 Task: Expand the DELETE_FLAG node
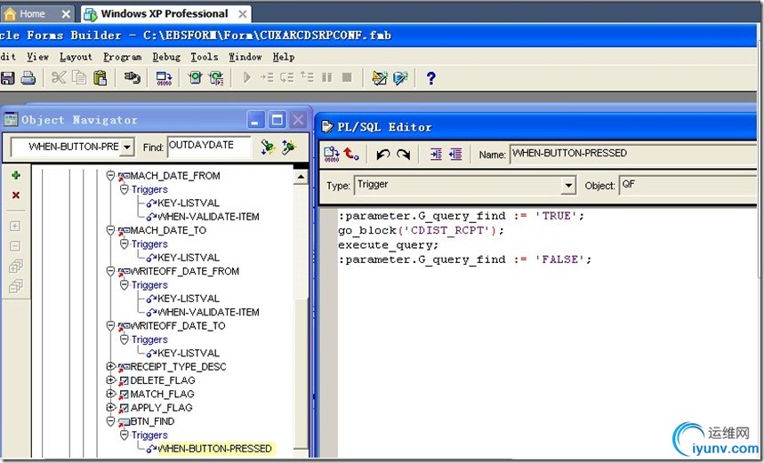click(110, 379)
